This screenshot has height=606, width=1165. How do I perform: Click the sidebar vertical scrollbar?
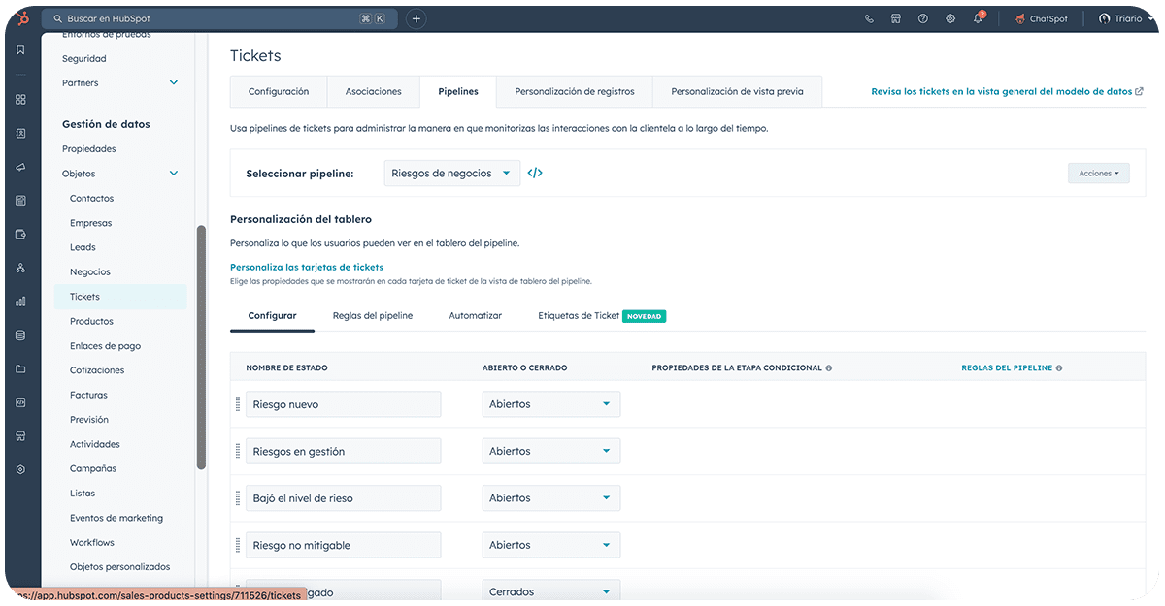tap(201, 347)
